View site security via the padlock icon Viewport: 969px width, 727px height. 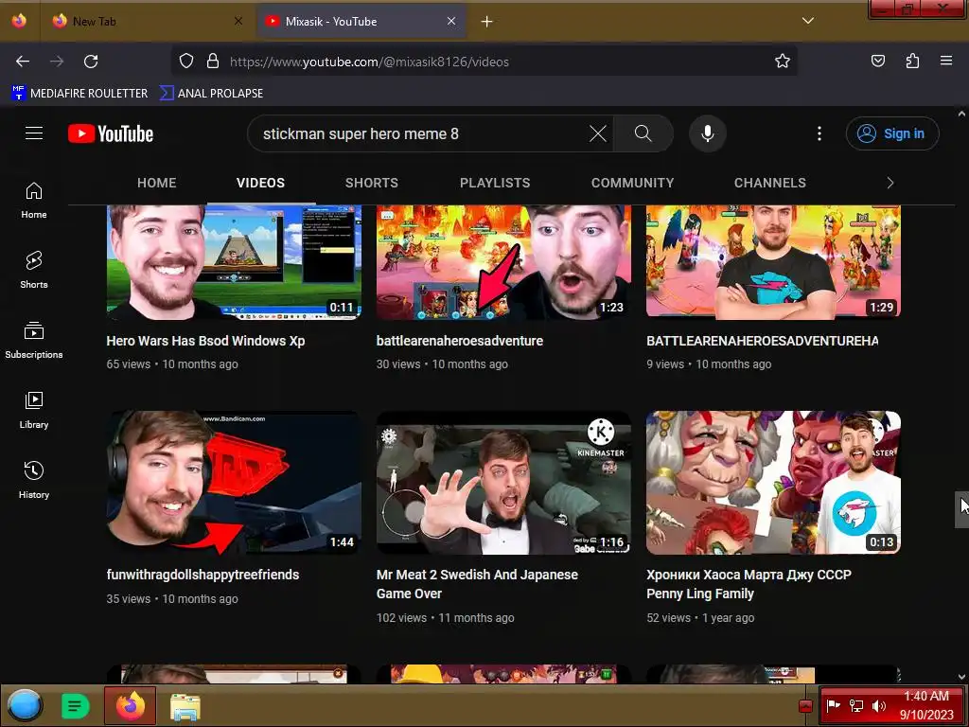tap(213, 62)
